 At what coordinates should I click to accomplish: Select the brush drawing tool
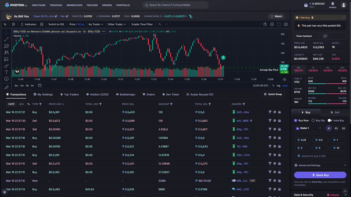(6, 66)
